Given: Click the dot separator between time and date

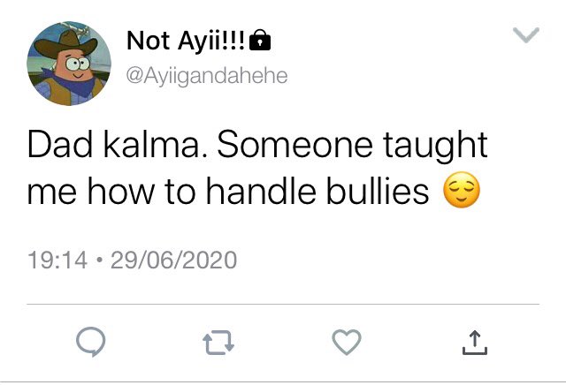Looking at the screenshot, I should (x=99, y=260).
